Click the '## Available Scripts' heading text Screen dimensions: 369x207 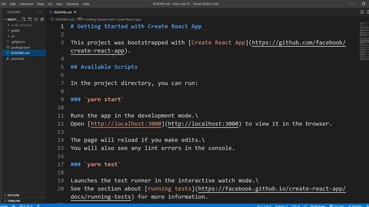(x=104, y=67)
